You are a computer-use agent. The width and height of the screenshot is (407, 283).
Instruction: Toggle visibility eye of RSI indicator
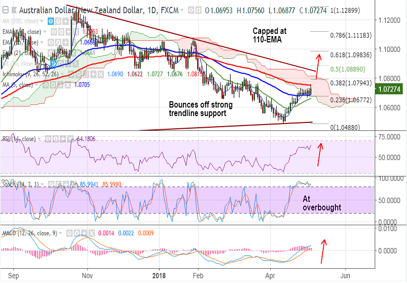(x=48, y=139)
